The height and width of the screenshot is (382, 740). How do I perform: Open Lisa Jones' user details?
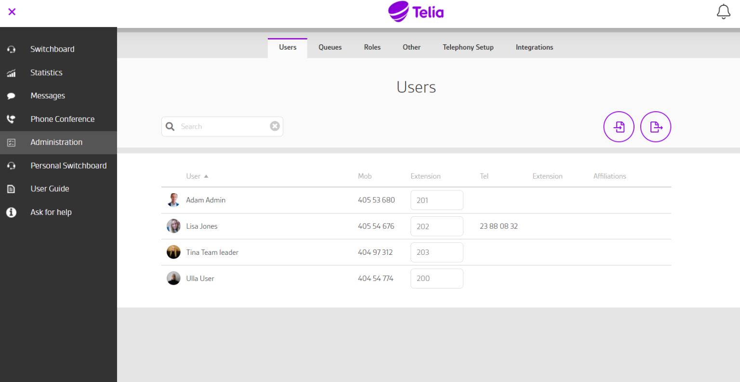201,226
